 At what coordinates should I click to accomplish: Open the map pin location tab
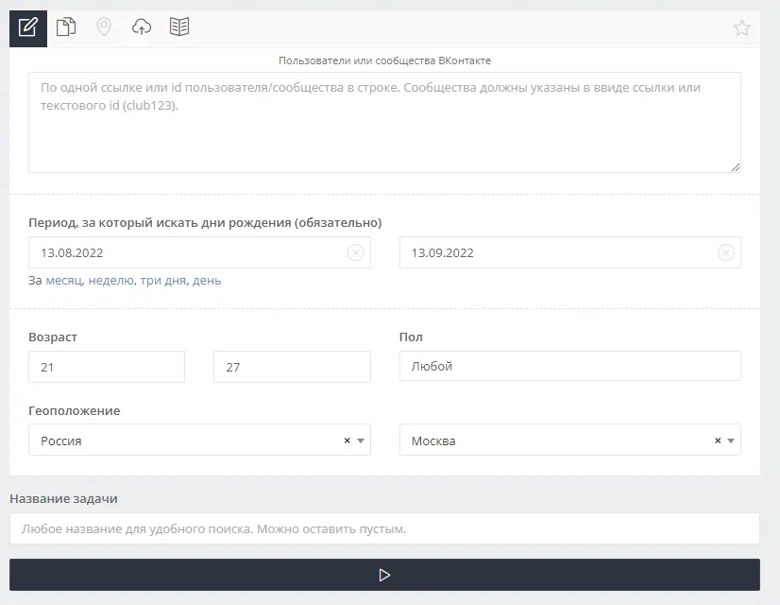104,27
